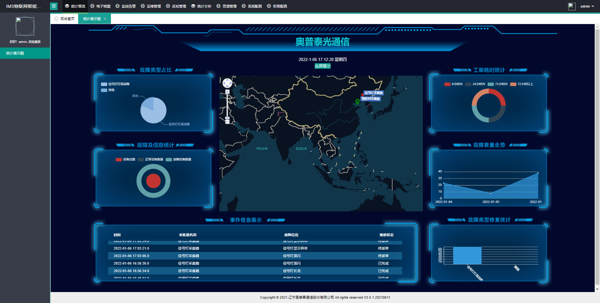600x303 pixels.
Task: Click the 采集箱名称 column header
Action: click(188, 235)
